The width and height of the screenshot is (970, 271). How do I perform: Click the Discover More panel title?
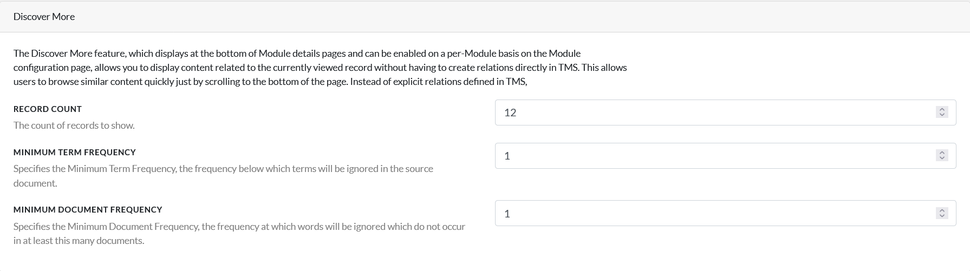tap(44, 17)
